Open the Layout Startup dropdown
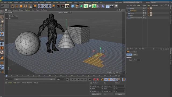172x97 pixels. (160, 2)
